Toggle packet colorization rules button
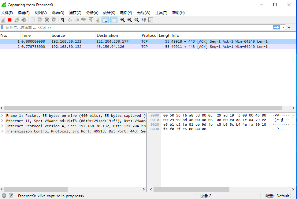This screenshot has width=297, height=199. coord(114,20)
